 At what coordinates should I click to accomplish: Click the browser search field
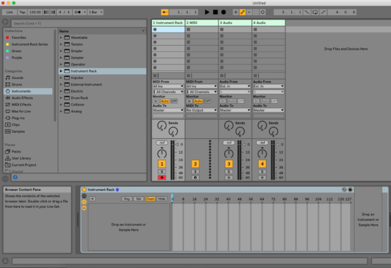[x=79, y=23]
